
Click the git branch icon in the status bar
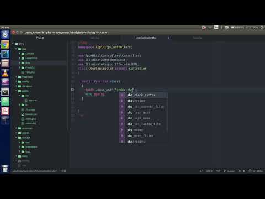pos(225,171)
